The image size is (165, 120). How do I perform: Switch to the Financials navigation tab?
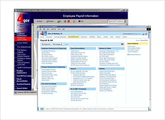[49, 37]
